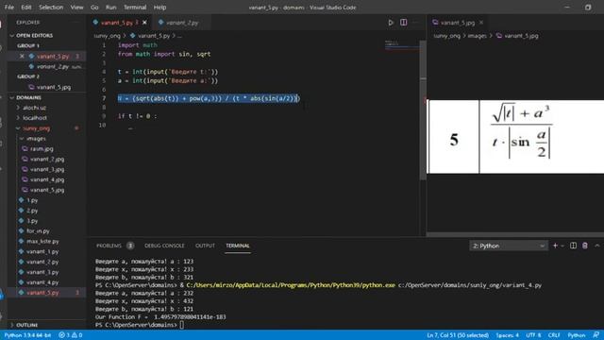The image size is (604, 340).
Task: Split the terminal panel
Action: pyautogui.click(x=573, y=246)
